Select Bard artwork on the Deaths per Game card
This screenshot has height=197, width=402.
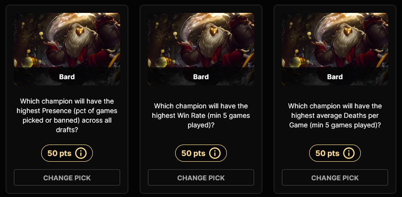(335, 49)
